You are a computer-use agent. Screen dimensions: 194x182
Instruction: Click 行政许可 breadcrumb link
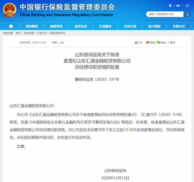click(42, 33)
